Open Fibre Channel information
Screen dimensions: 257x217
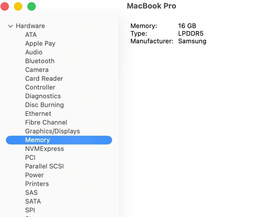pos(46,122)
